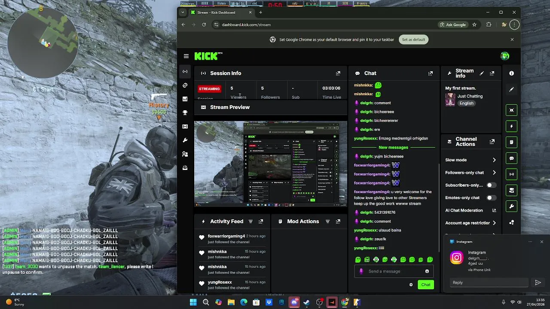Toggle the stream preview widget in right toolbar
This screenshot has height=309, width=550.
[x=511, y=110]
